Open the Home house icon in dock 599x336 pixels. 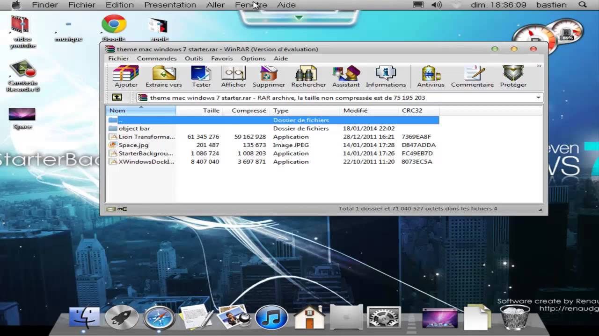[x=309, y=318]
